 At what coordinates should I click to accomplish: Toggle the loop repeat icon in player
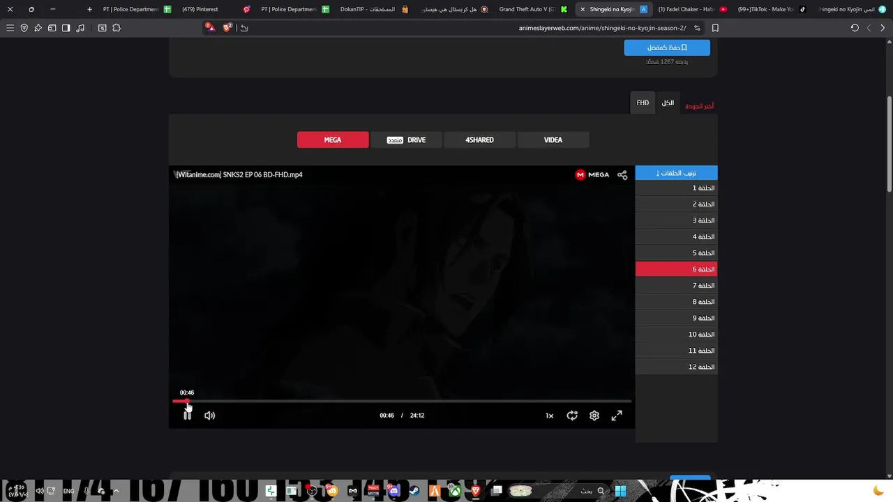(572, 416)
